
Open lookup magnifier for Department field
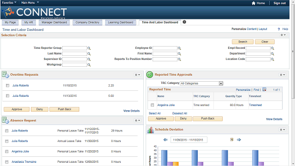click(272, 53)
